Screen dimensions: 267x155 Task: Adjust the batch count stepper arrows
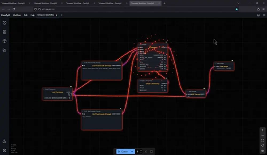[141, 152]
